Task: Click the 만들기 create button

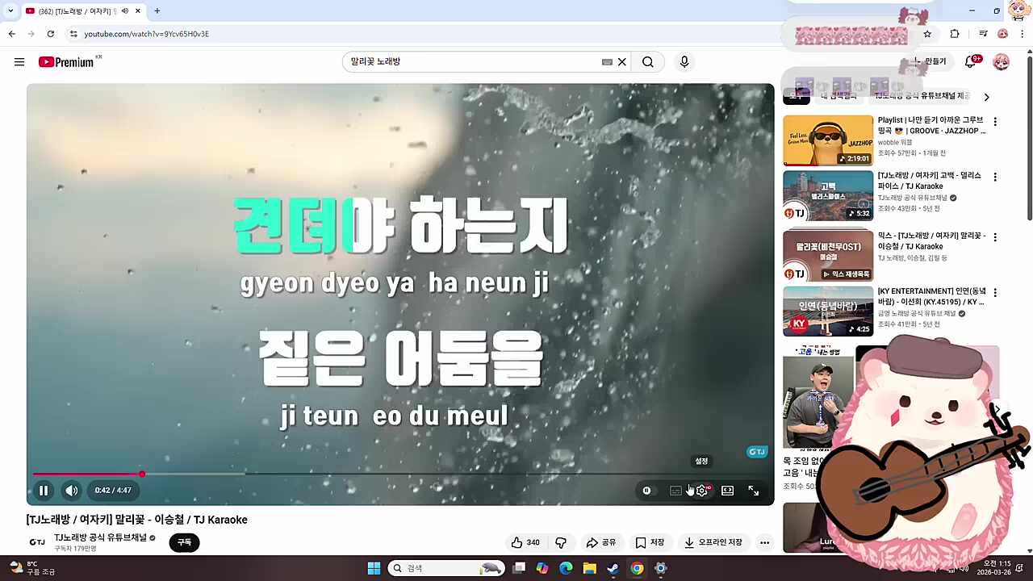Action: pyautogui.click(x=928, y=62)
